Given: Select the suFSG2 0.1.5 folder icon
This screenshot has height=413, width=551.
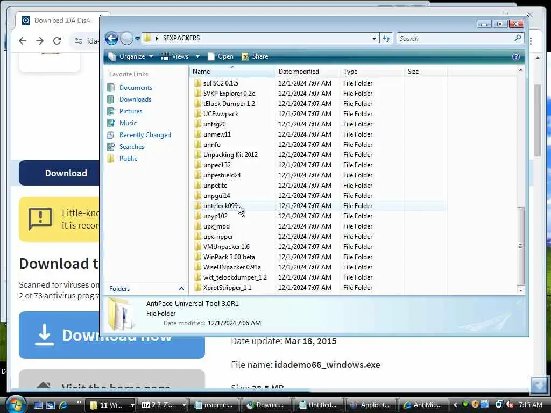Looking at the screenshot, I should pyautogui.click(x=198, y=83).
